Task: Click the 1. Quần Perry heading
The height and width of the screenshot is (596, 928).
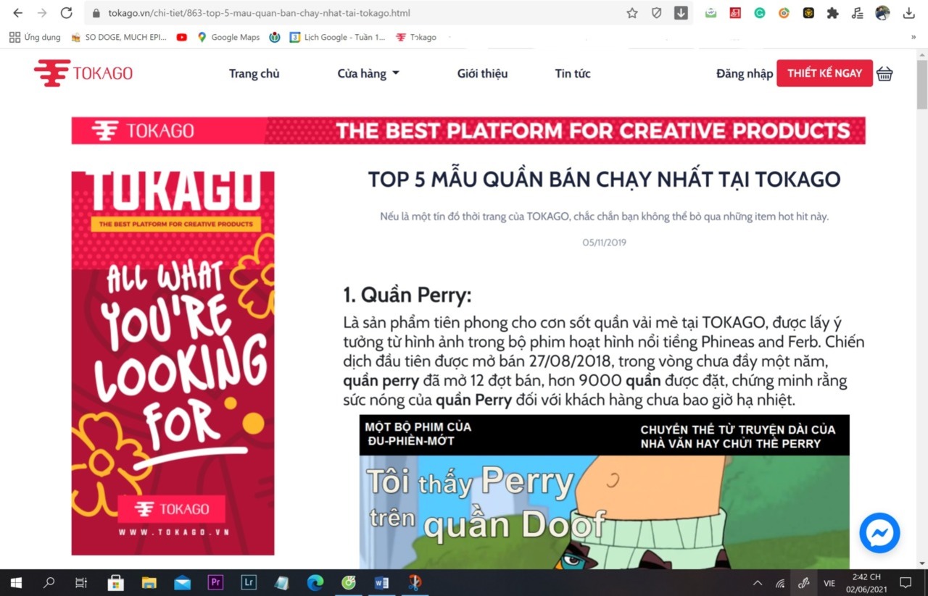Action: (407, 295)
